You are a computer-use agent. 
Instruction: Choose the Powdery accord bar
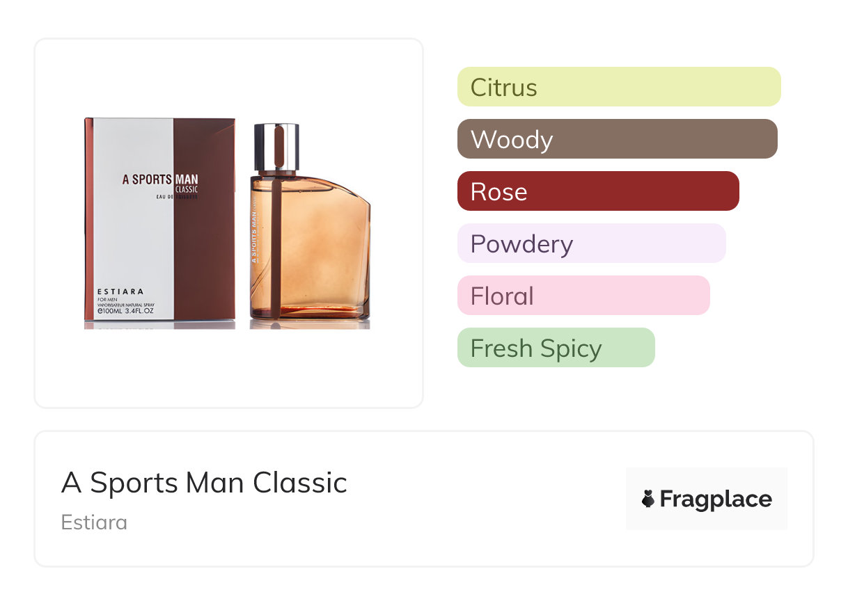click(x=591, y=243)
